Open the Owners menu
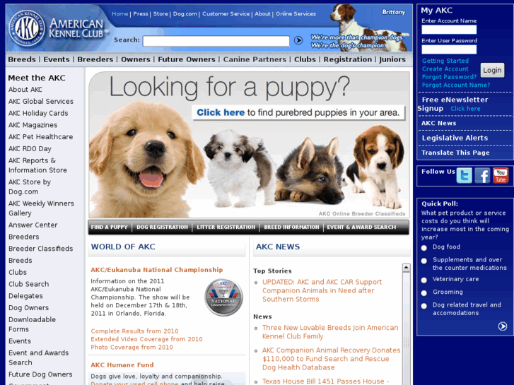The width and height of the screenshot is (514, 385). pyautogui.click(x=135, y=59)
